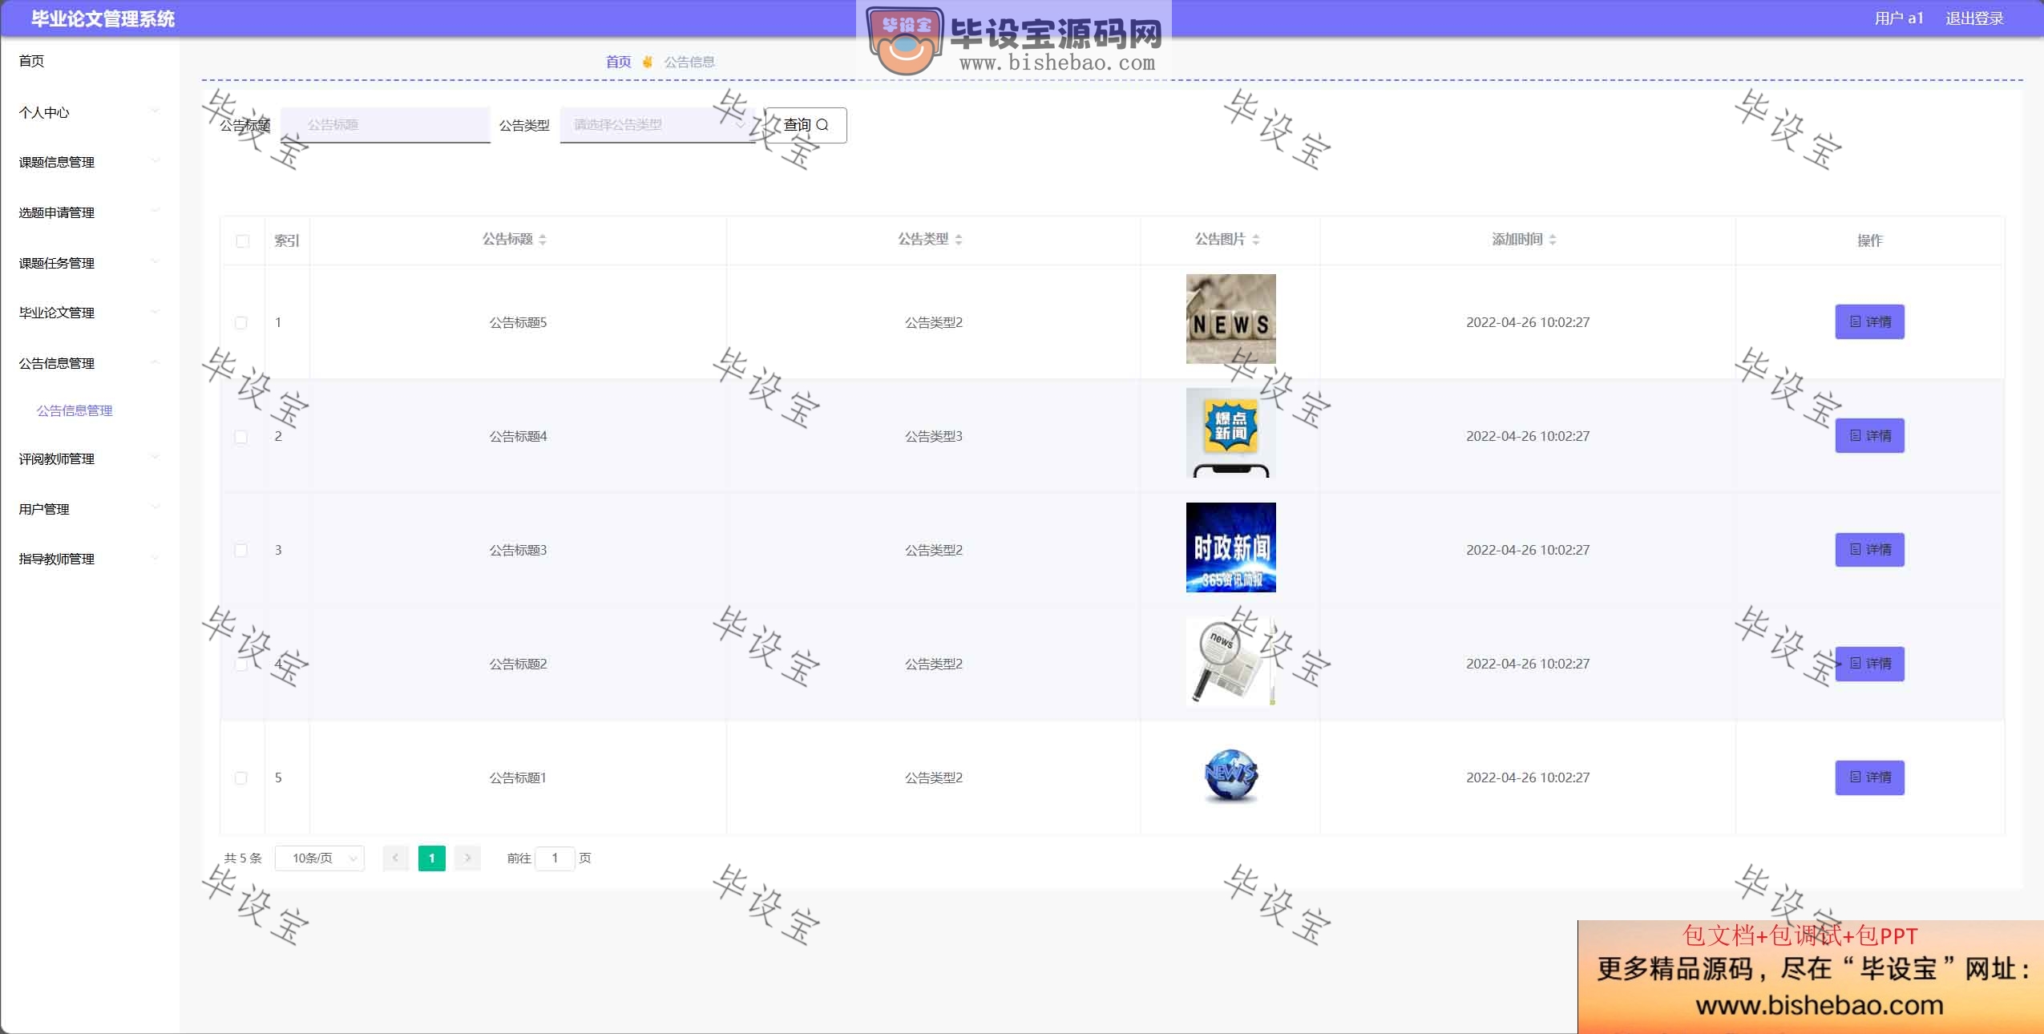
Task: Click 退出登录 in the header
Action: tap(1974, 18)
